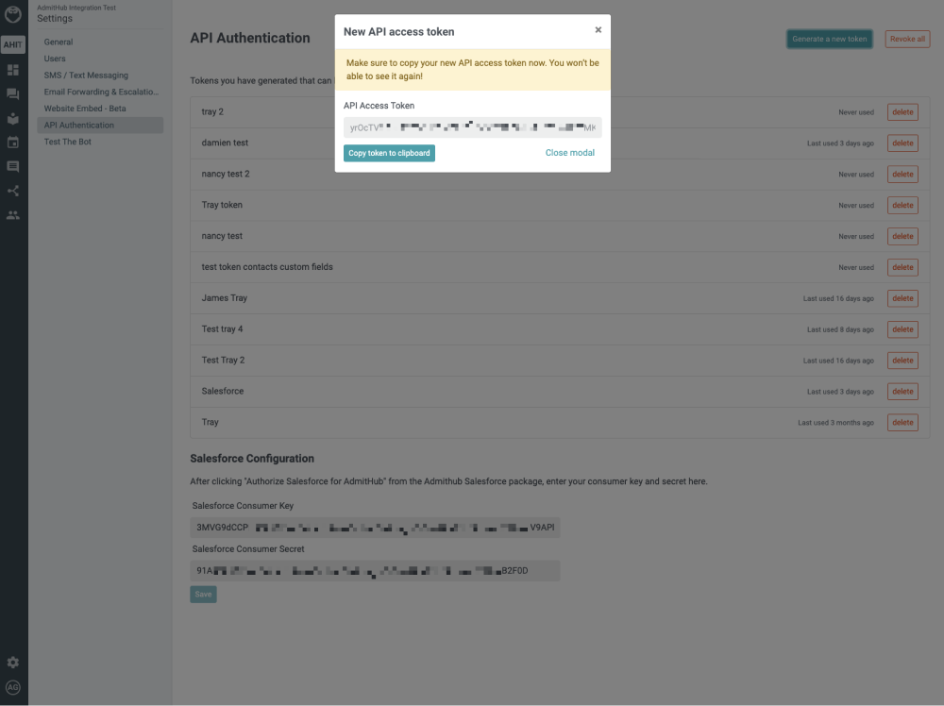Click Close modal link
This screenshot has height=706, width=944.
[x=569, y=152]
